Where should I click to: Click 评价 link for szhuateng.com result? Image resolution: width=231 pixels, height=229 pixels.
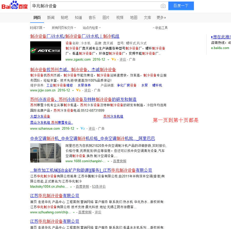(98, 212)
